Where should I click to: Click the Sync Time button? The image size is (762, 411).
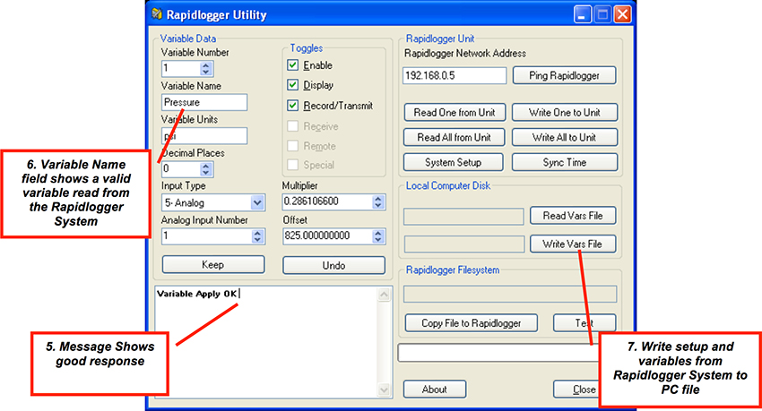tap(565, 163)
